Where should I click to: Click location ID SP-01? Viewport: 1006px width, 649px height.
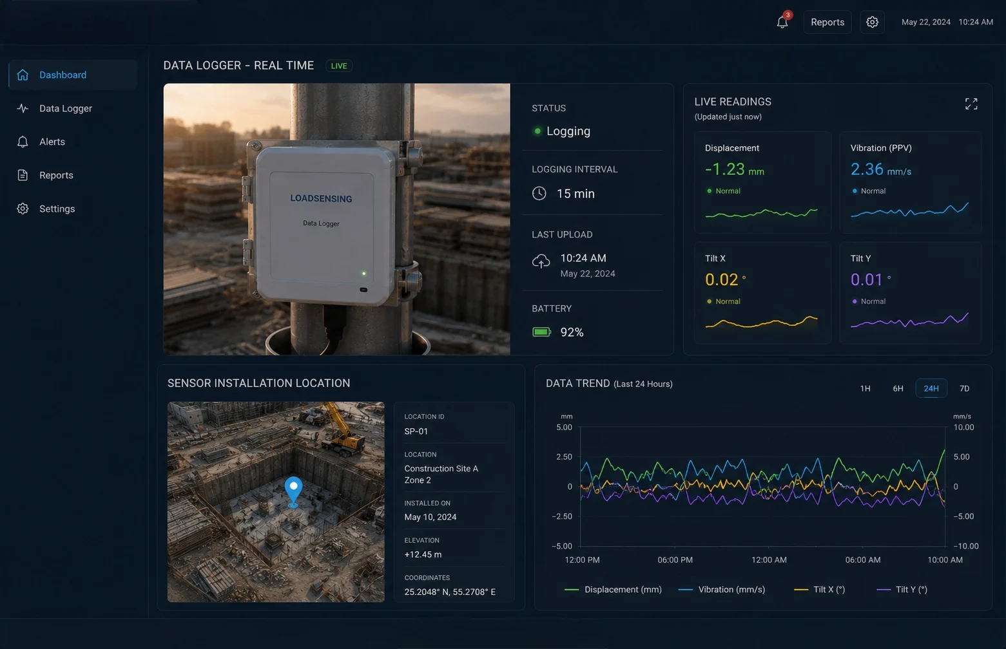[416, 431]
